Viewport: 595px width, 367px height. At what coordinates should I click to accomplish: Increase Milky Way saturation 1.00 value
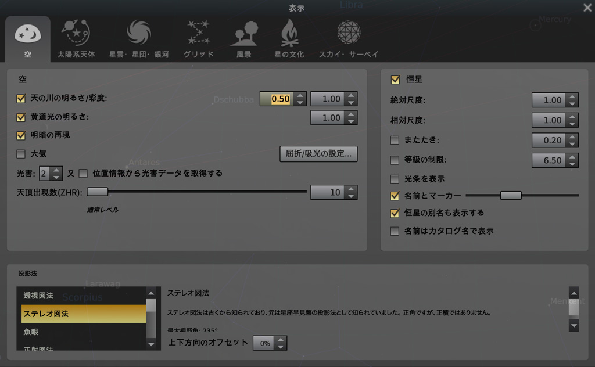[351, 96]
